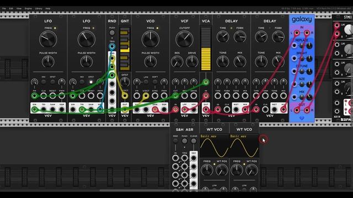This screenshot has height=198, width=353.
Task: Click the VCF's LPF output jack
Action: (x=185, y=109)
